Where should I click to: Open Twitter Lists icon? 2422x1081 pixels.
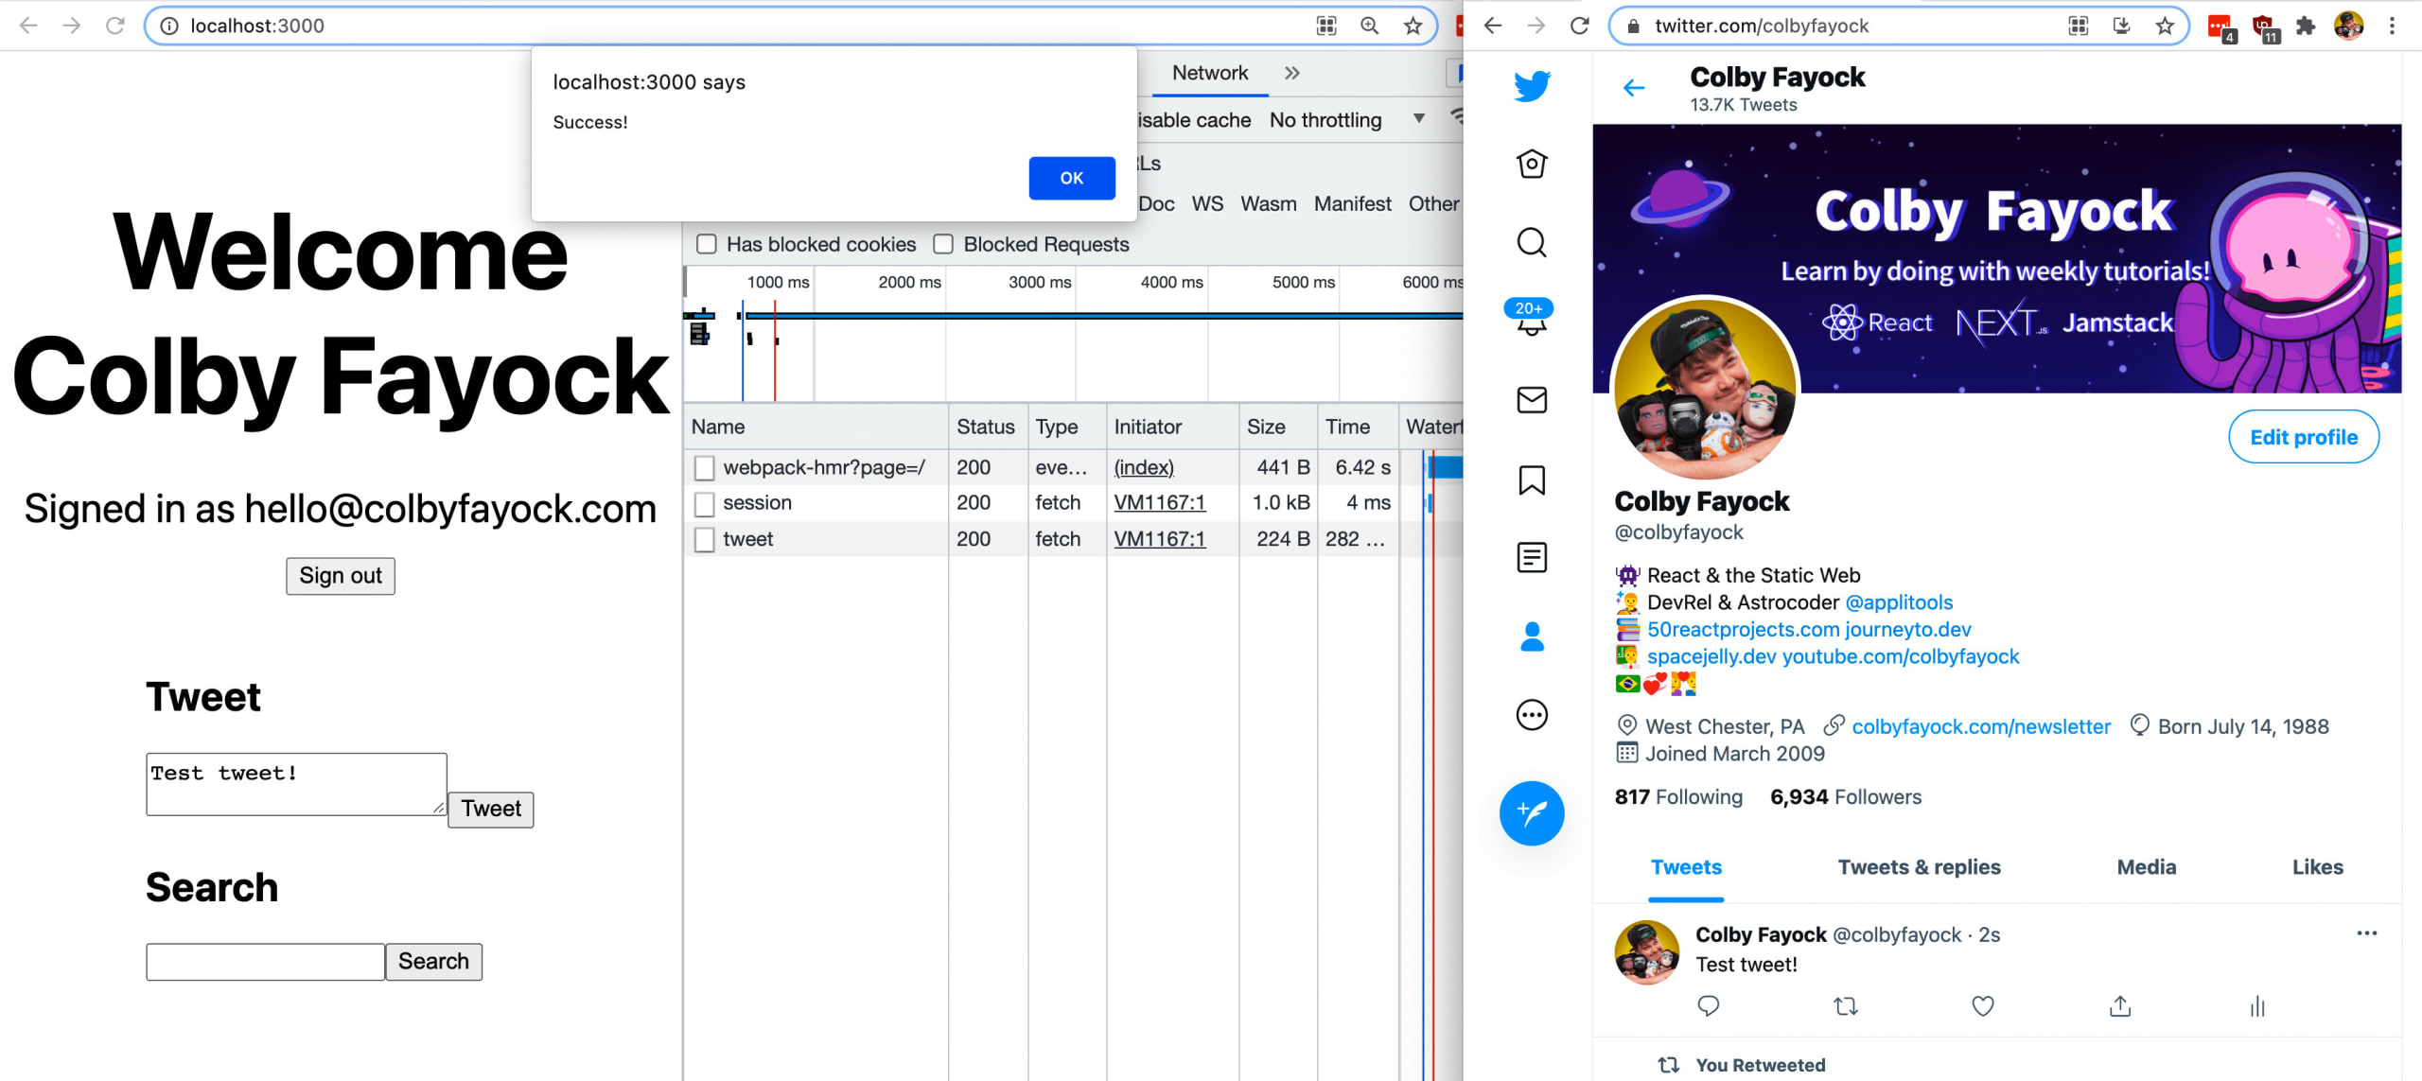click(x=1532, y=558)
